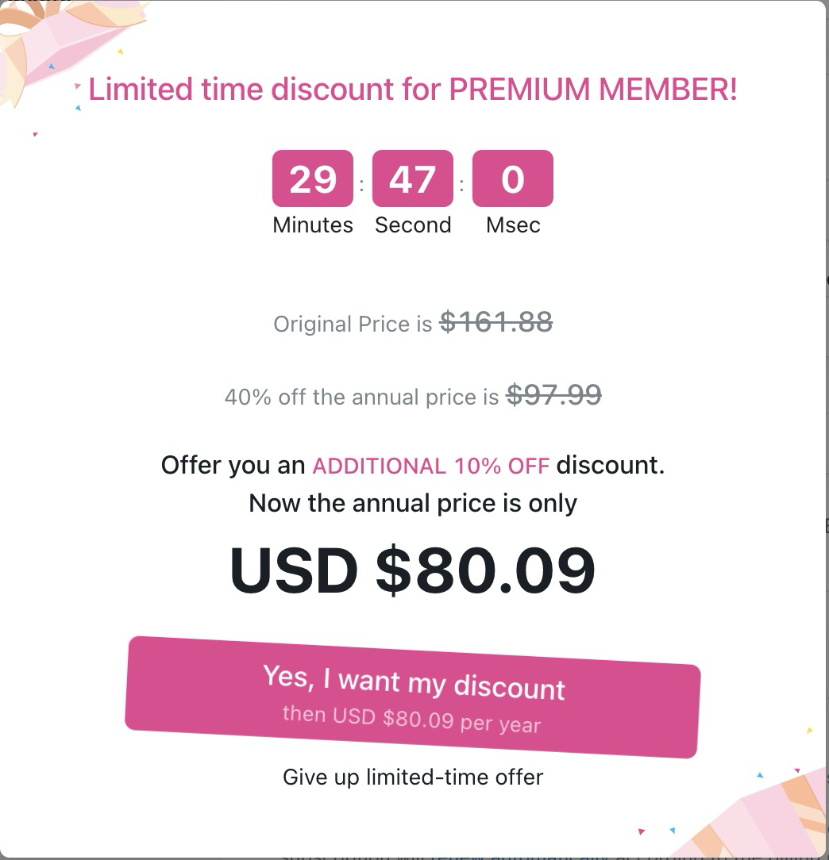The height and width of the screenshot is (860, 829).
Task: Decline via "Give up limited-time offer" link
Action: [413, 776]
